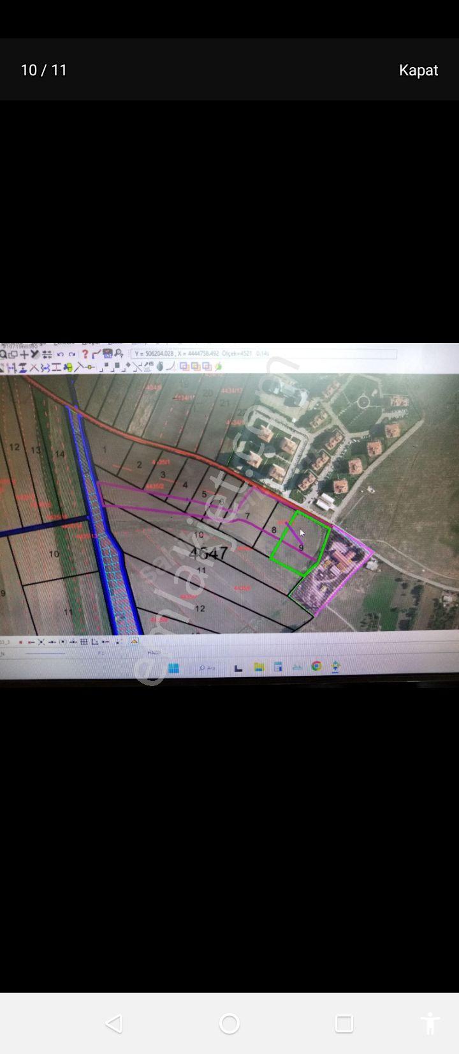The width and height of the screenshot is (459, 1054).
Task: Click the Windows Start icon in taskbar
Action: click(x=173, y=668)
